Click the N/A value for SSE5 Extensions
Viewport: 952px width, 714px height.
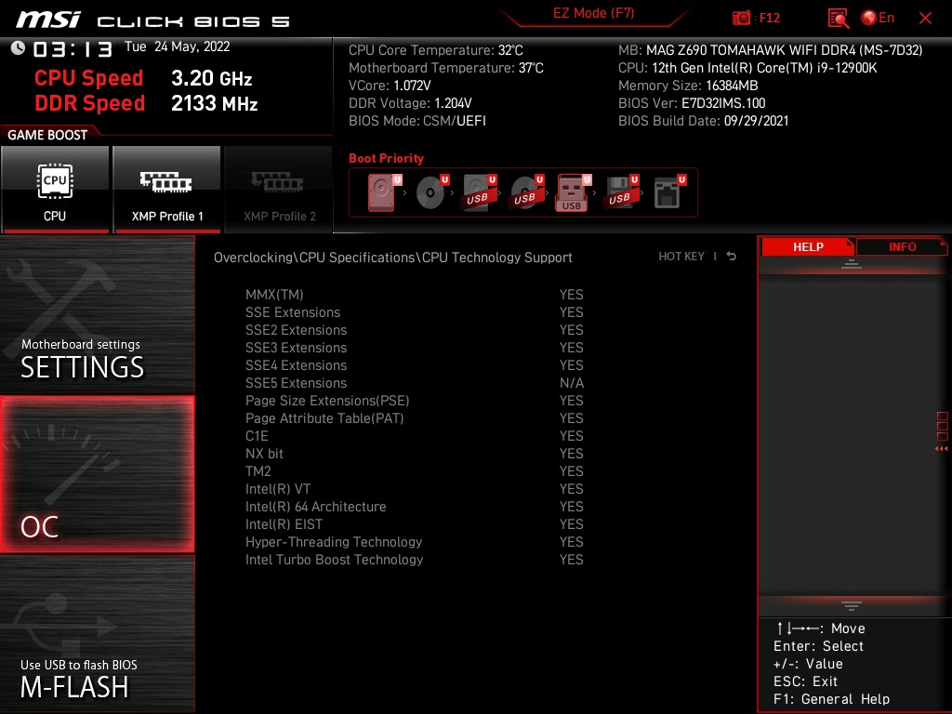pos(572,383)
